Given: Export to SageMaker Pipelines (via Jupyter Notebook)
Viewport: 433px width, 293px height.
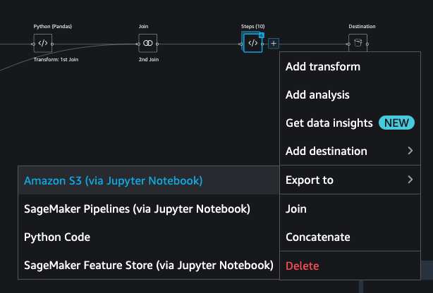Looking at the screenshot, I should [149, 209].
